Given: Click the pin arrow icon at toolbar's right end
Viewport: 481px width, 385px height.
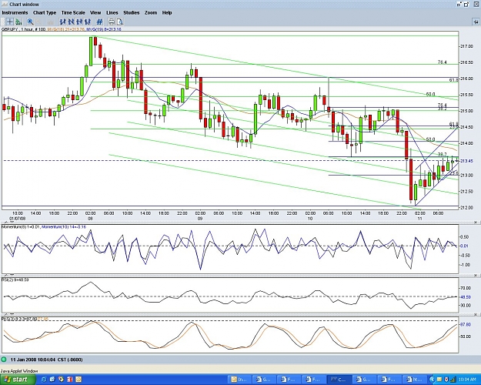Looking at the screenshot, I should 476,22.
